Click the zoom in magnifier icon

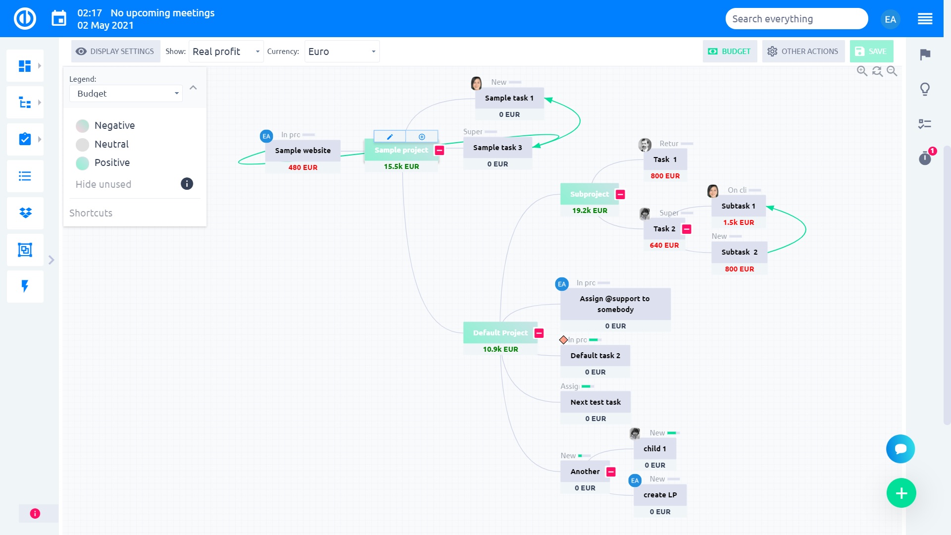[862, 71]
